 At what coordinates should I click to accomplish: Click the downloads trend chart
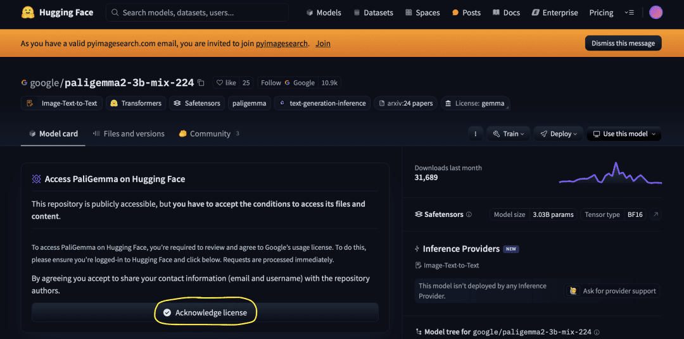[611, 173]
